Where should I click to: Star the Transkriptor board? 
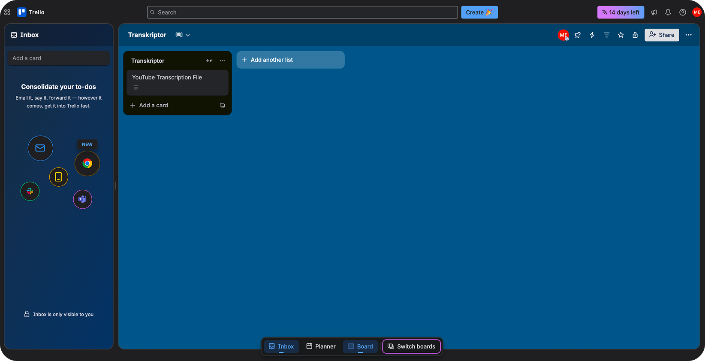click(x=621, y=35)
